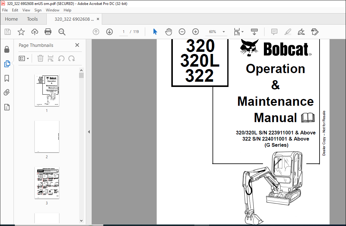The image size is (346, 226).
Task: Open the Bookmarks sidebar panel
Action: pyautogui.click(x=7, y=78)
